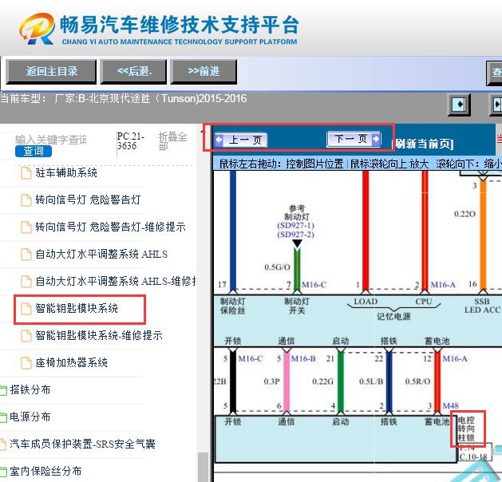Expand the 电源分布 folder

coord(30,417)
